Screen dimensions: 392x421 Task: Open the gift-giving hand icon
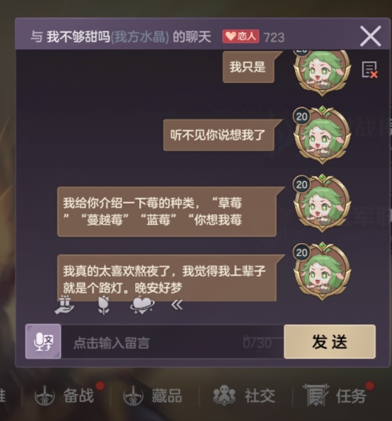pyautogui.click(x=64, y=305)
